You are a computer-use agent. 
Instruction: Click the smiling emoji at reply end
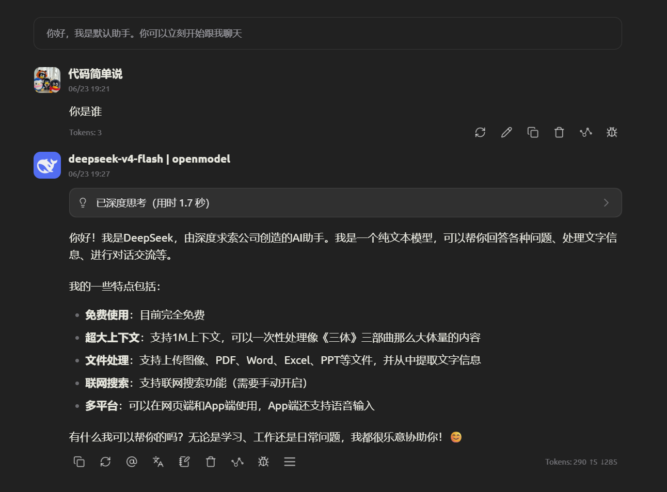click(x=456, y=437)
